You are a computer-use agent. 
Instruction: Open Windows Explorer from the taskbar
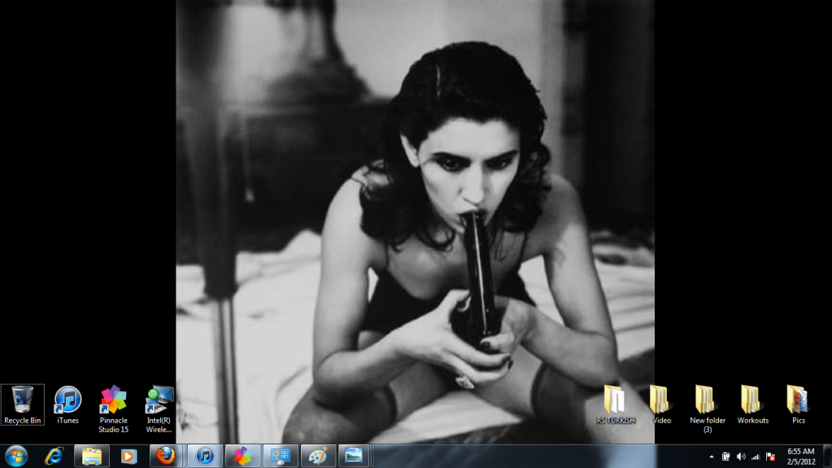coord(92,456)
